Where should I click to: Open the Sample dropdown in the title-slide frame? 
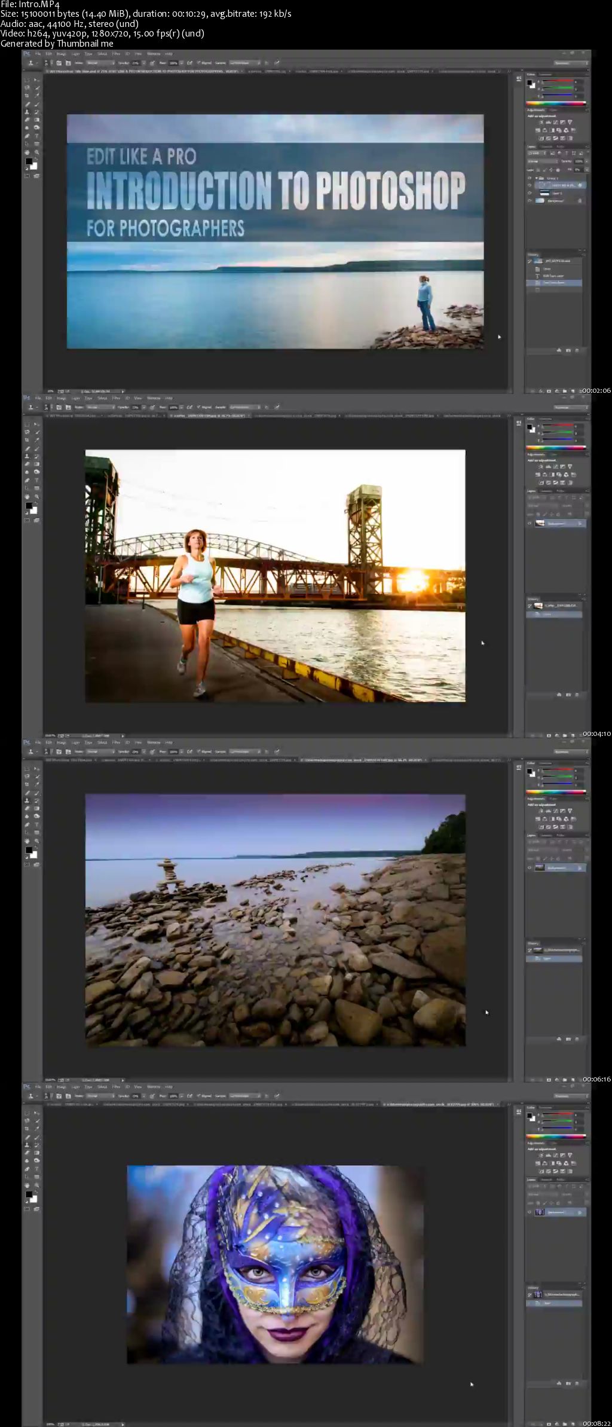pyautogui.click(x=244, y=63)
